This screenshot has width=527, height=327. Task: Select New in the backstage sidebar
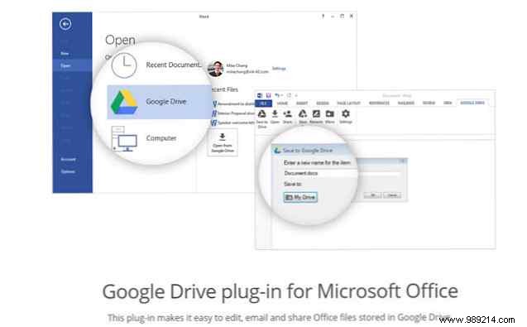[x=65, y=54]
